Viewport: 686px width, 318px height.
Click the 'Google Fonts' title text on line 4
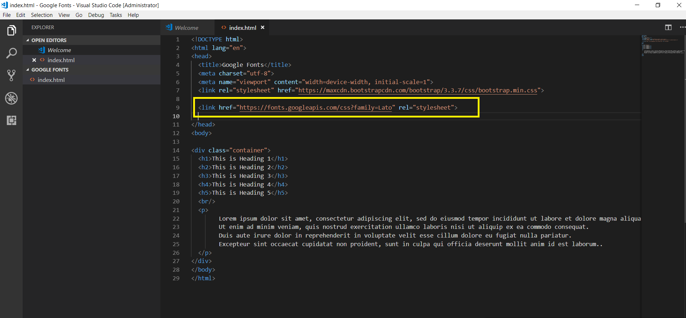click(x=243, y=65)
